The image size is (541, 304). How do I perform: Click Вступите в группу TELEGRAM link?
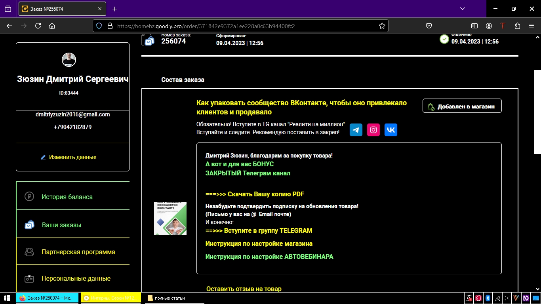click(x=259, y=230)
